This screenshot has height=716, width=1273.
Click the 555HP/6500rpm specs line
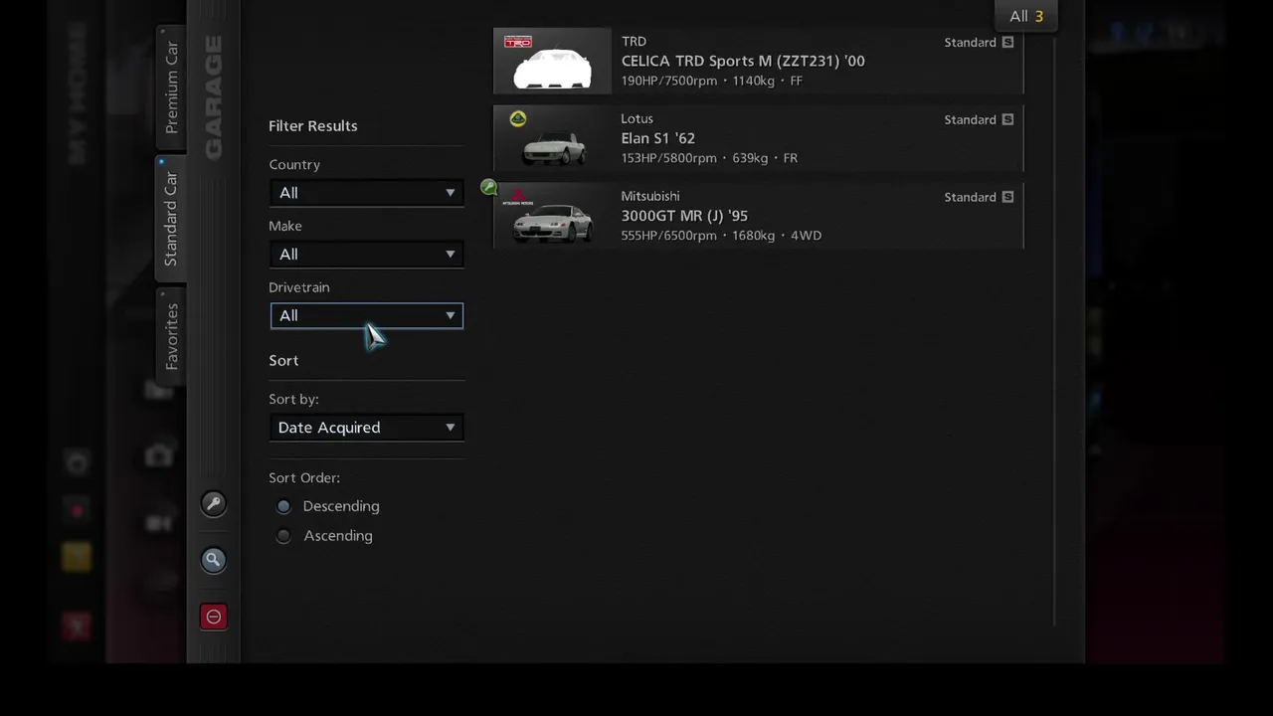click(x=721, y=236)
